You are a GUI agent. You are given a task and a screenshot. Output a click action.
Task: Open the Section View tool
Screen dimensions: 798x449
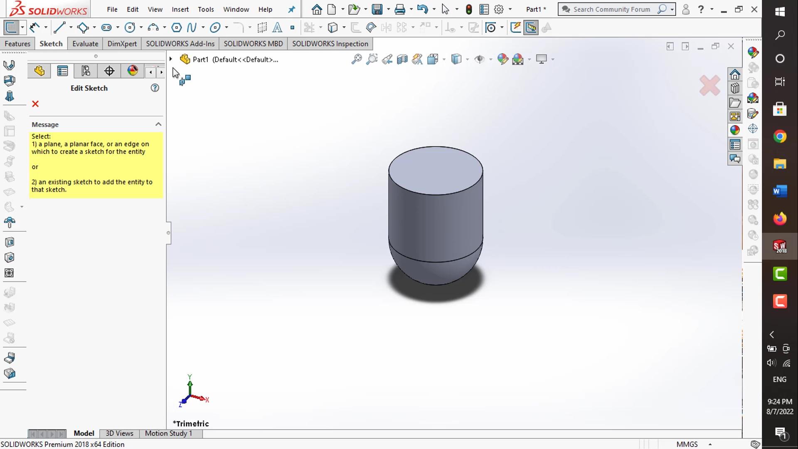point(402,59)
